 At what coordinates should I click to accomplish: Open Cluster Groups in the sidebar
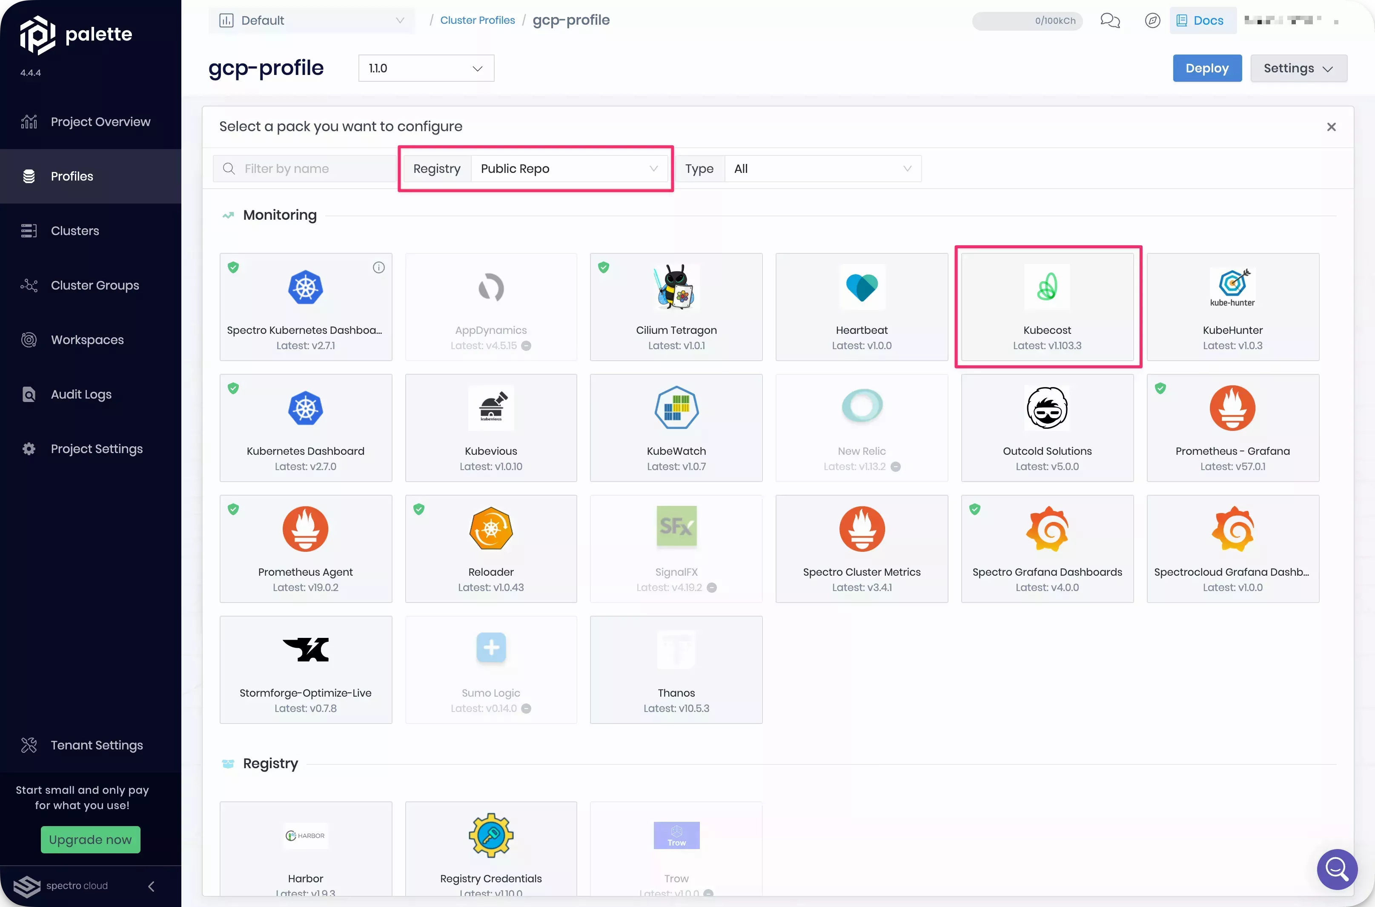tap(94, 285)
